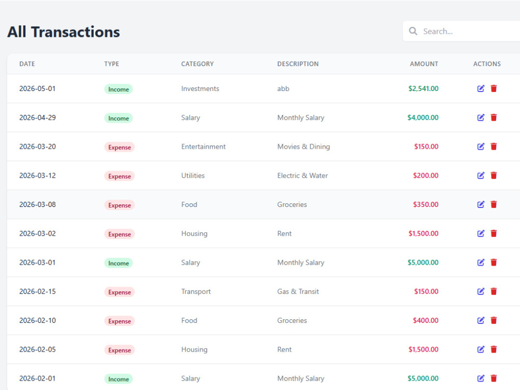Click the CATEGORY column header
Image resolution: width=520 pixels, height=390 pixels.
197,63
